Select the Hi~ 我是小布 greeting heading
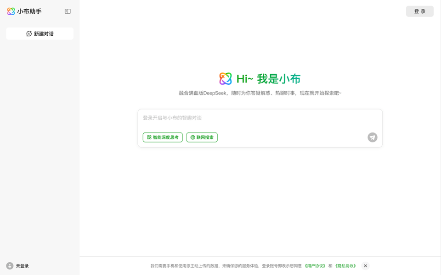The image size is (441, 275). coord(269,78)
